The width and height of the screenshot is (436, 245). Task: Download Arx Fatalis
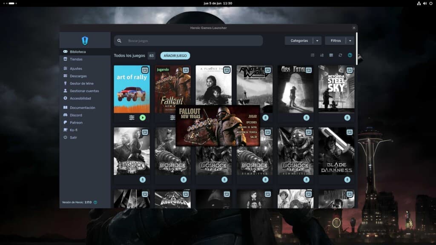(307, 117)
